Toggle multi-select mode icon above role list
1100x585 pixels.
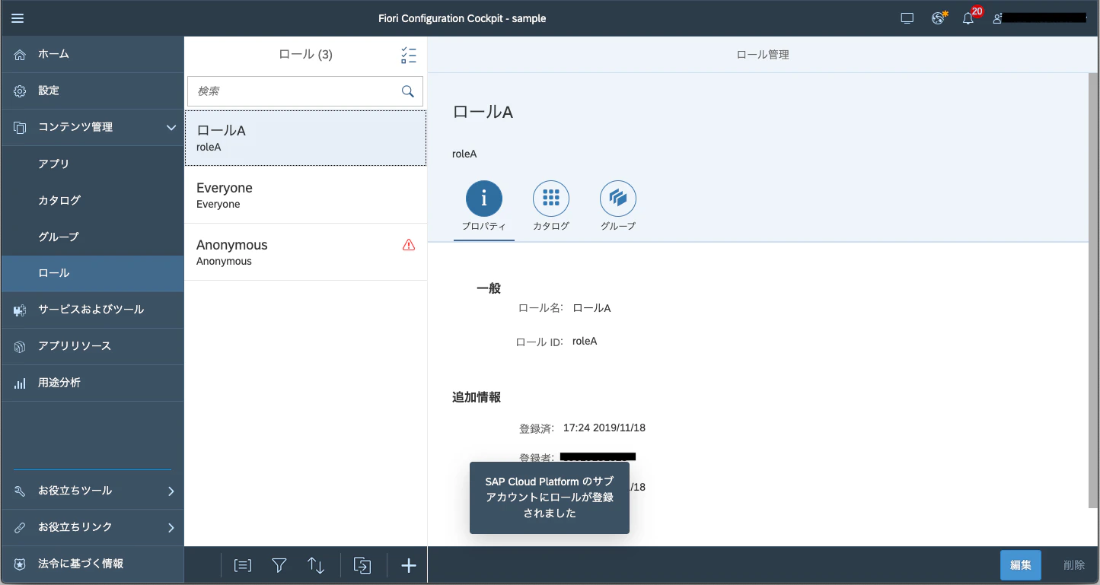point(409,55)
